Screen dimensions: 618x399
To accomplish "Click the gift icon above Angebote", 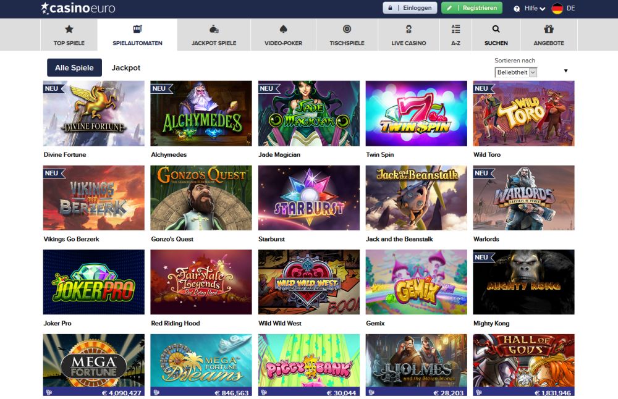I will pos(549,29).
